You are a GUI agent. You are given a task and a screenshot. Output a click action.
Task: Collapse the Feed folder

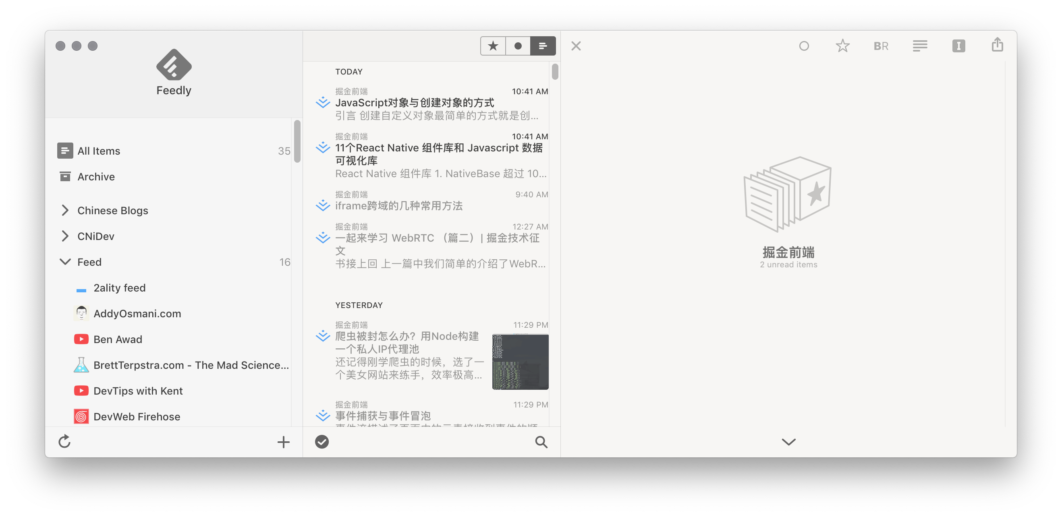tap(65, 262)
